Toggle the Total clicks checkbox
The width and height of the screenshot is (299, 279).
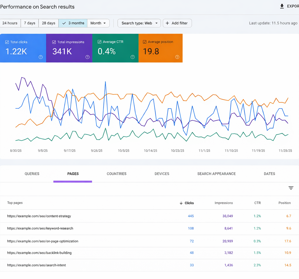tap(7, 42)
